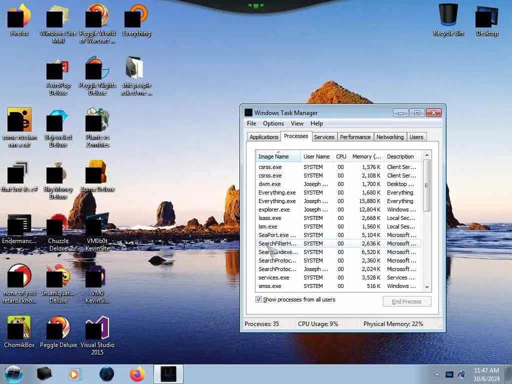Select the services.exe process row
This screenshot has width=512, height=384.
click(338, 277)
